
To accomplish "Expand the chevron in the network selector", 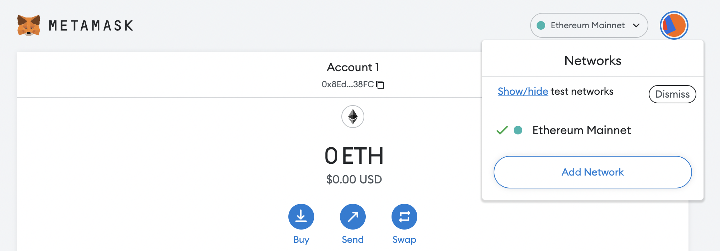I will pos(637,25).
